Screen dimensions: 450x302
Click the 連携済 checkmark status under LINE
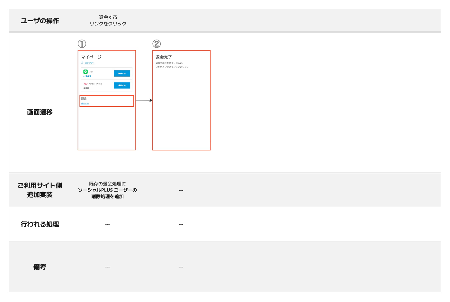pyautogui.click(x=87, y=76)
